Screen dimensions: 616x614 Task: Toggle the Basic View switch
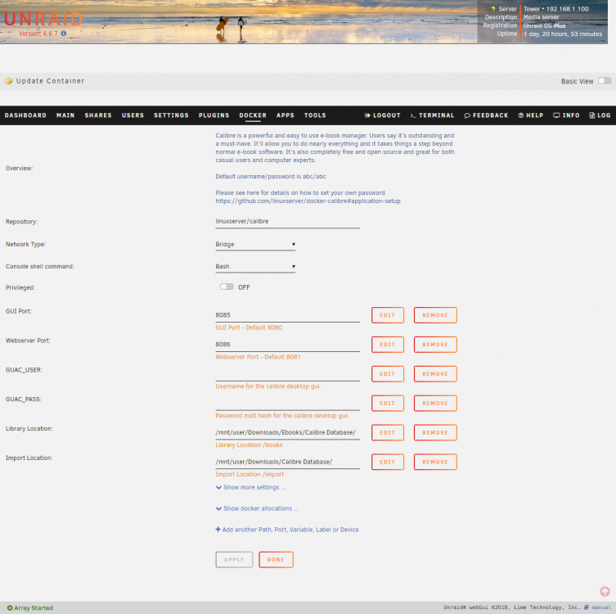click(x=605, y=81)
